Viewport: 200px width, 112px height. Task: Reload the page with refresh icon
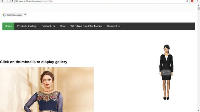[x=12, y=1]
